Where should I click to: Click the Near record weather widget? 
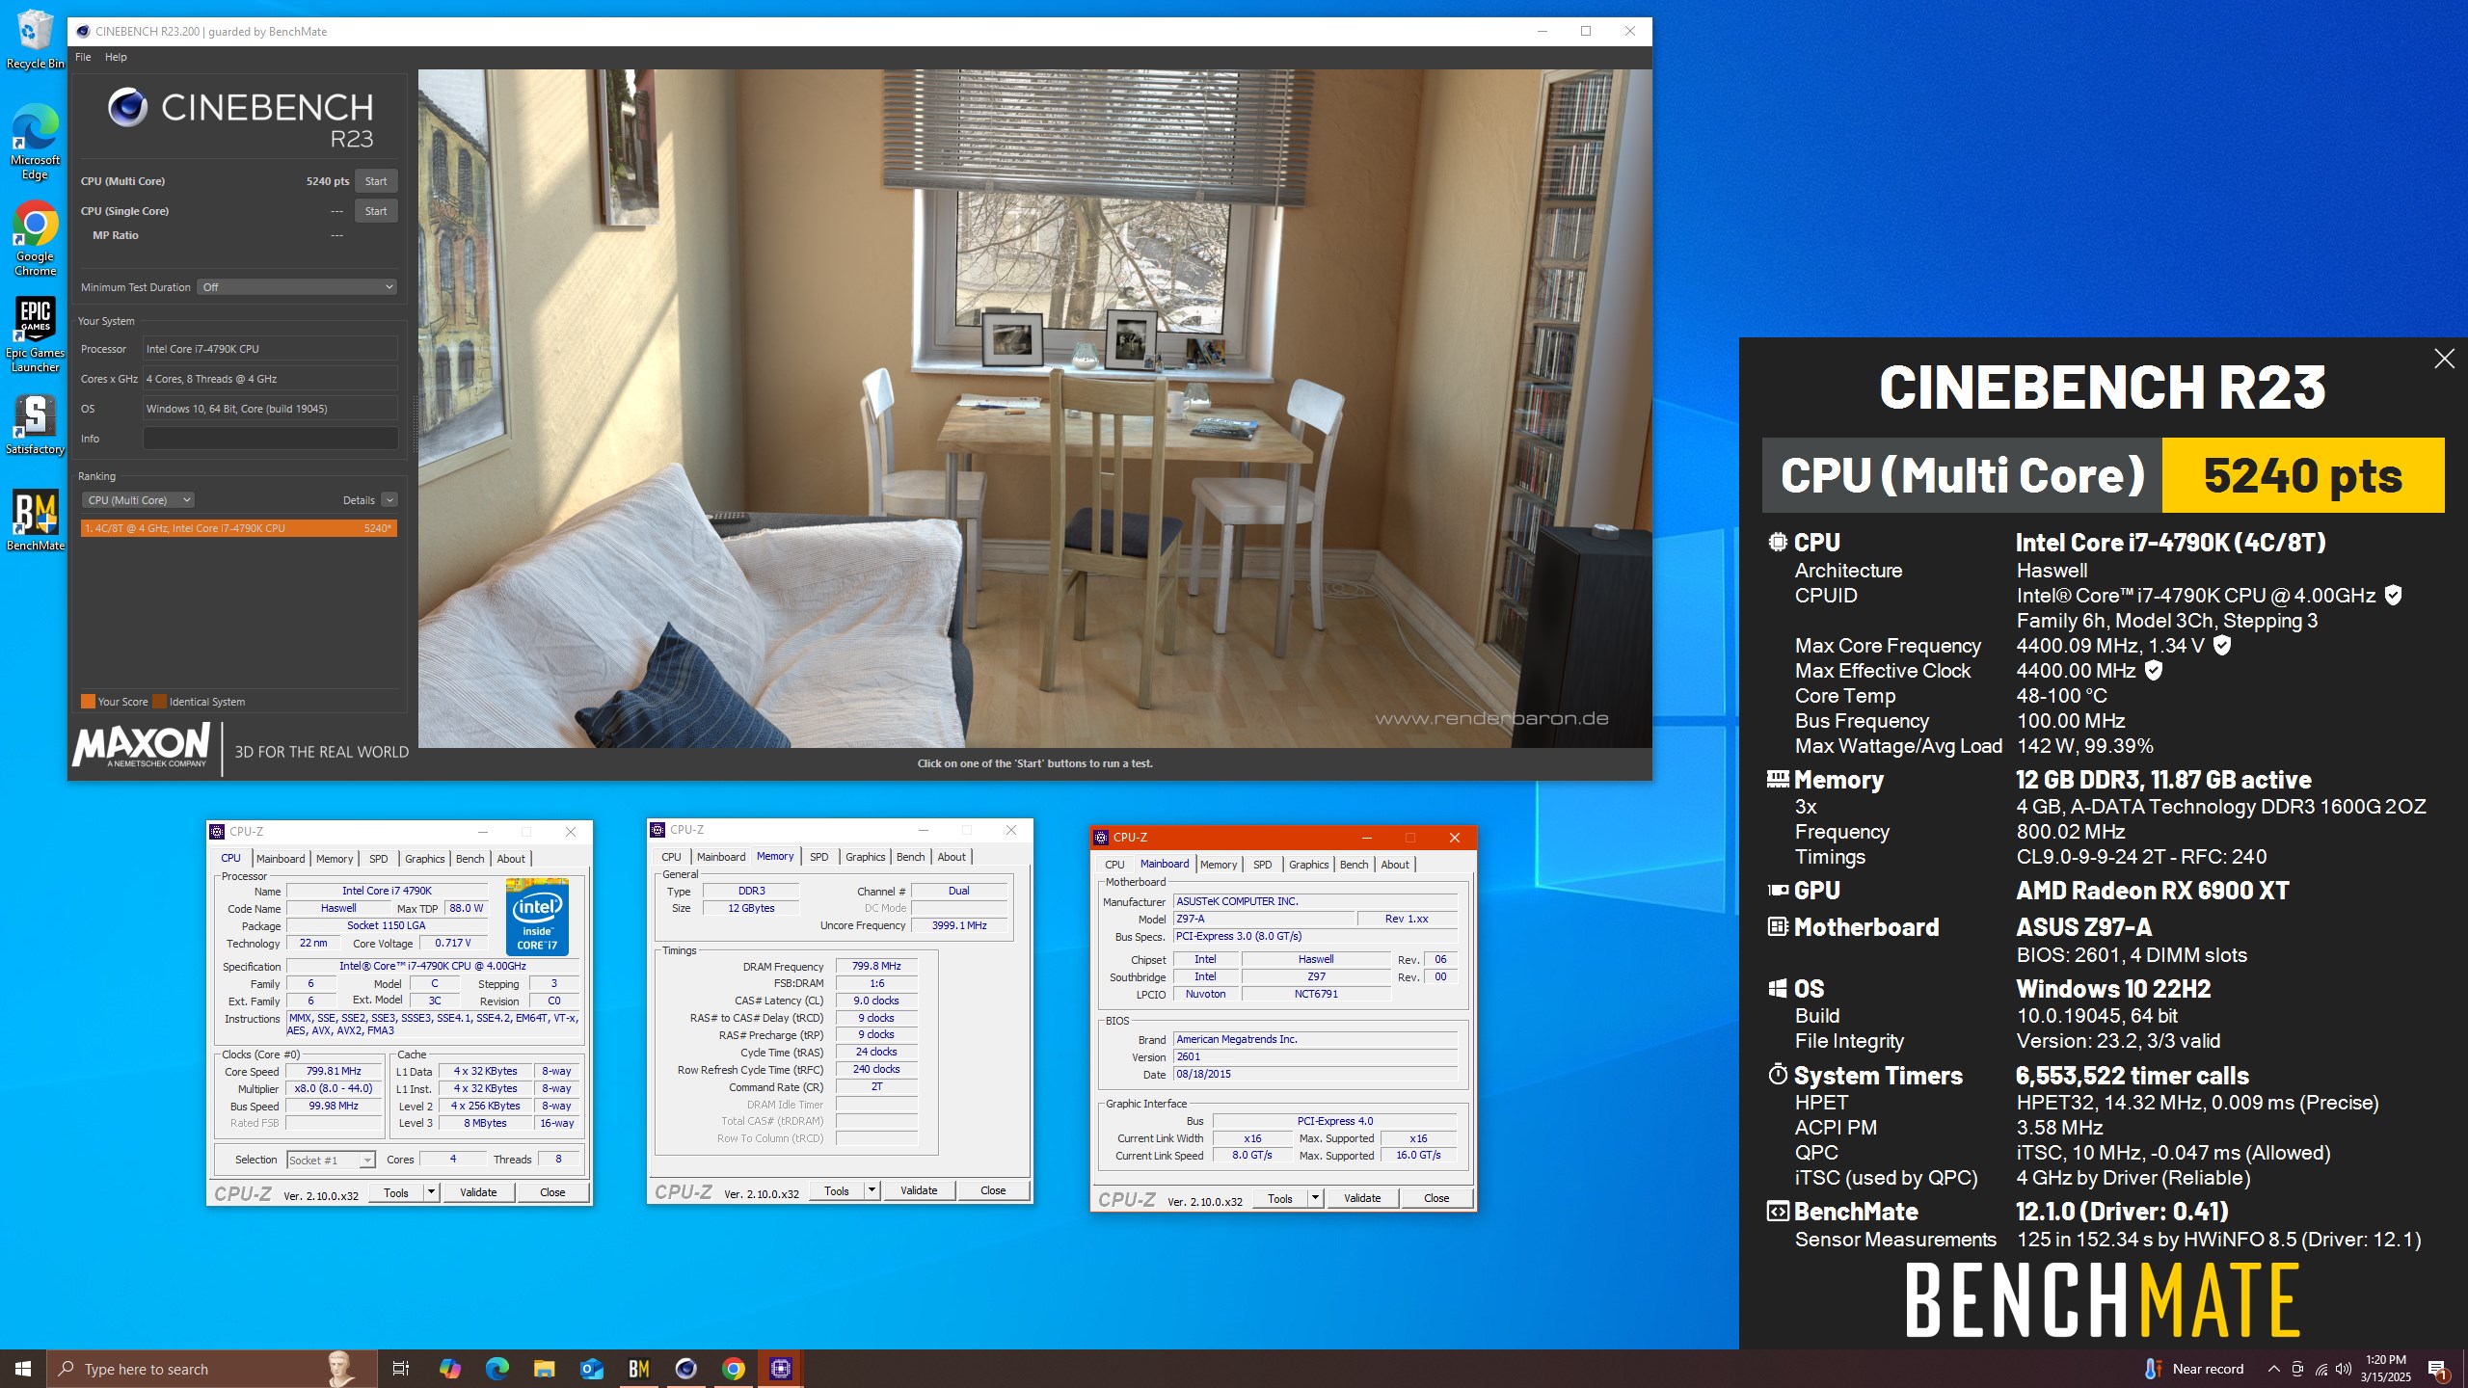[2193, 1369]
